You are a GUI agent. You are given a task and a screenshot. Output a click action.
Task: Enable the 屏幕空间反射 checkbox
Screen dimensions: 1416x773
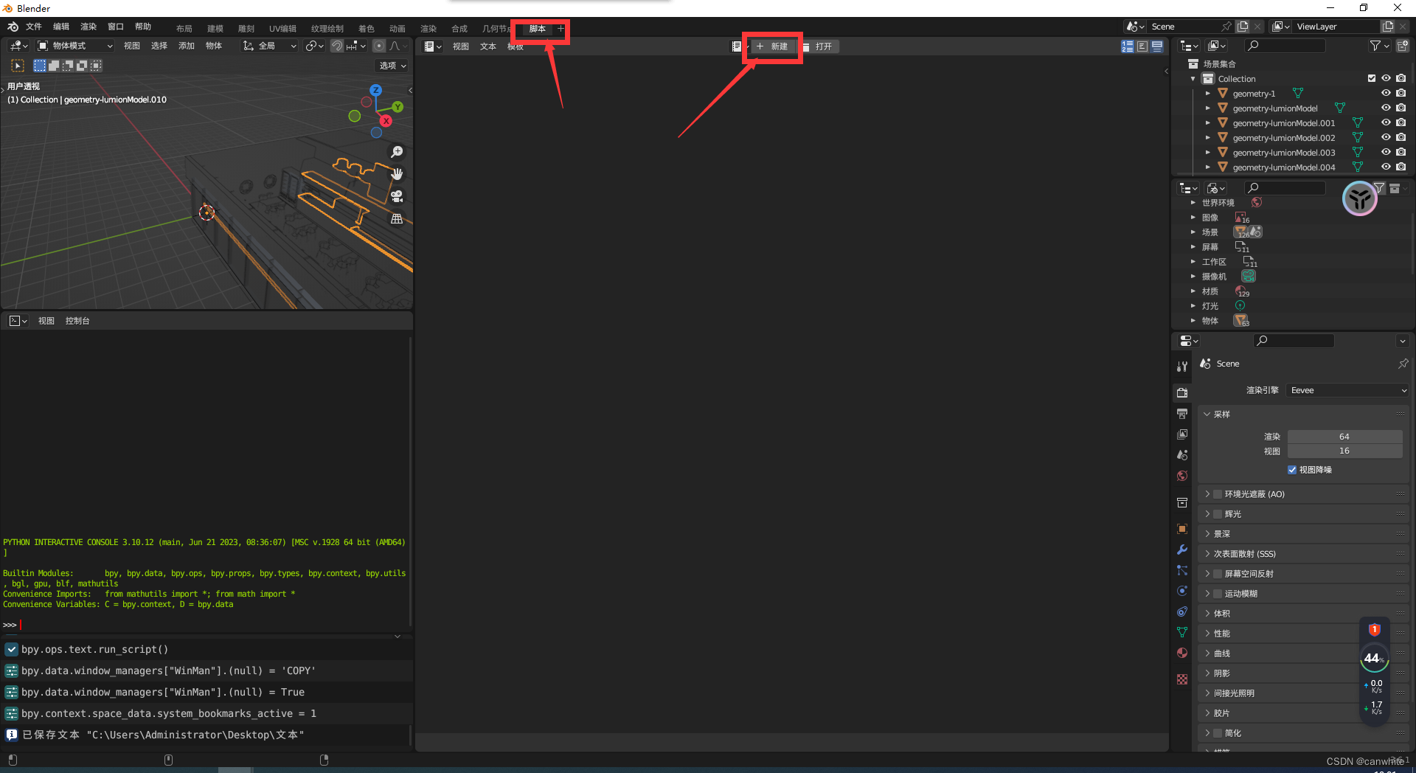pyautogui.click(x=1218, y=574)
